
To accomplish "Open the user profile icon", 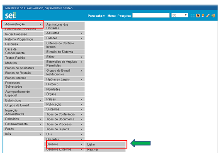I will (203, 16).
